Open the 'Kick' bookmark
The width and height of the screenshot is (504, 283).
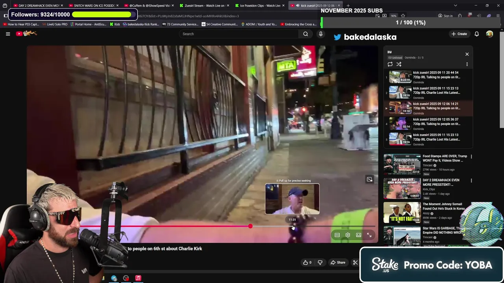click(115, 24)
